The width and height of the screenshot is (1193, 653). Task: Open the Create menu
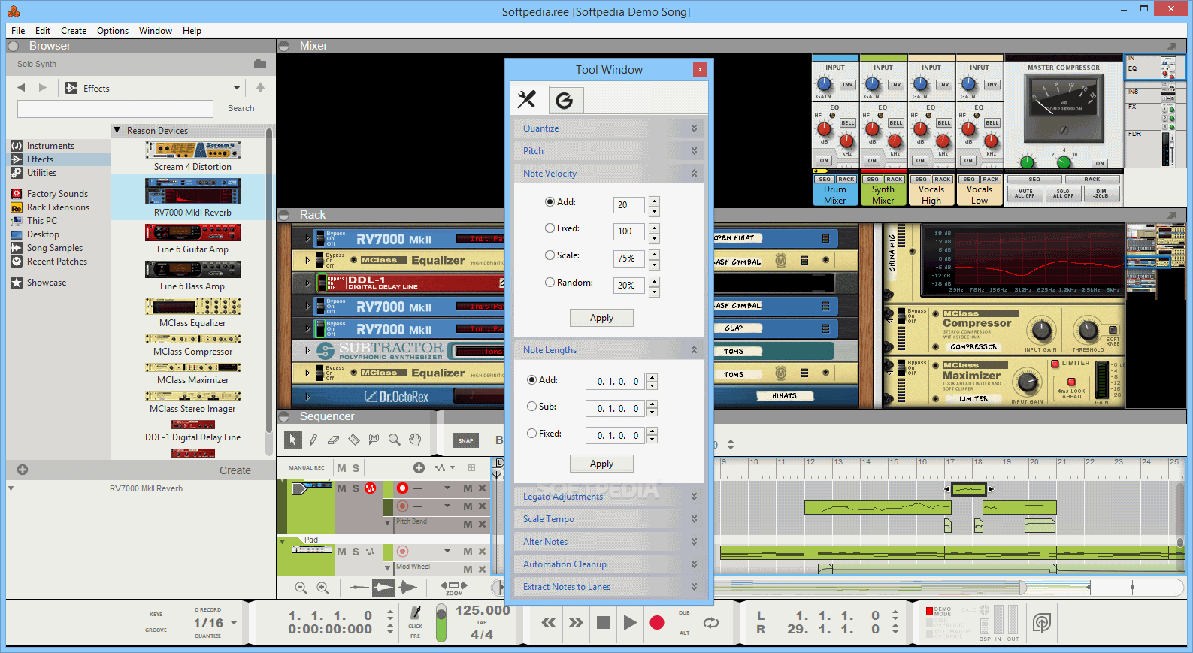pyautogui.click(x=74, y=31)
